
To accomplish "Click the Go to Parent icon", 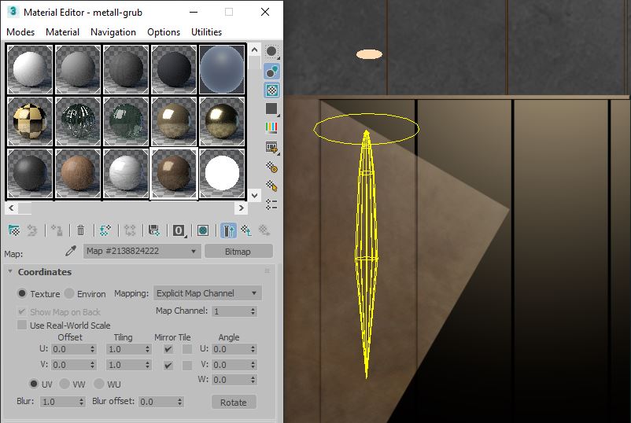I will [x=246, y=230].
